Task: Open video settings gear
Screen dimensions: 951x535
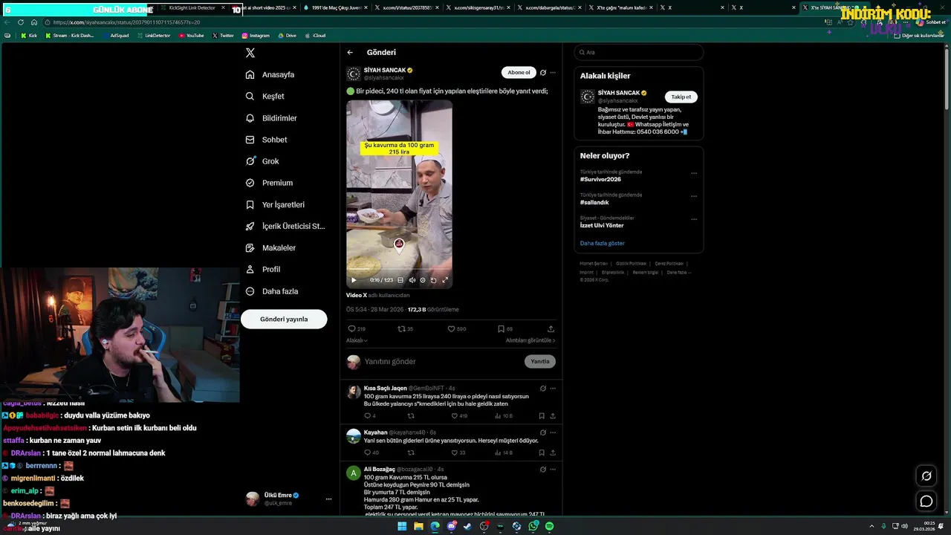Action: tap(423, 280)
